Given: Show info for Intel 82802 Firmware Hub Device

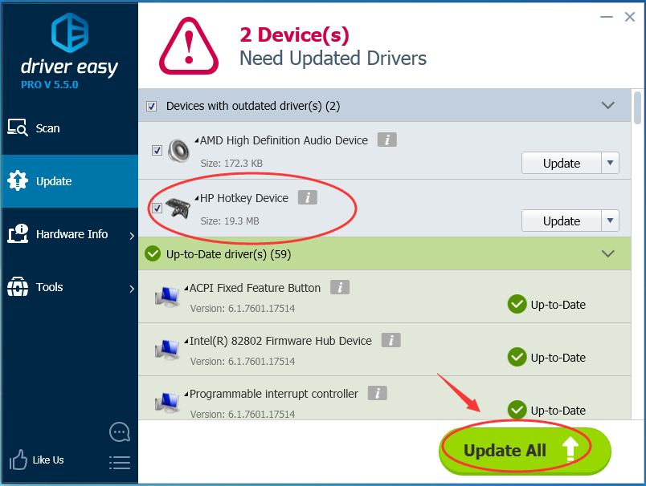Looking at the screenshot, I should [390, 341].
